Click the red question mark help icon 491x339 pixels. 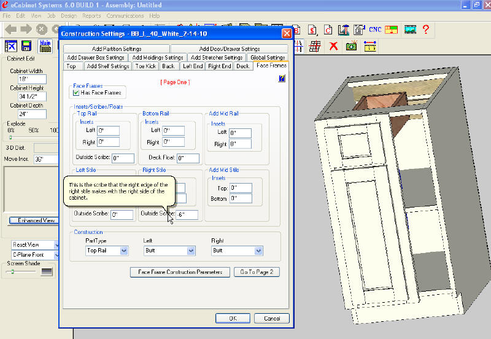click(x=426, y=29)
